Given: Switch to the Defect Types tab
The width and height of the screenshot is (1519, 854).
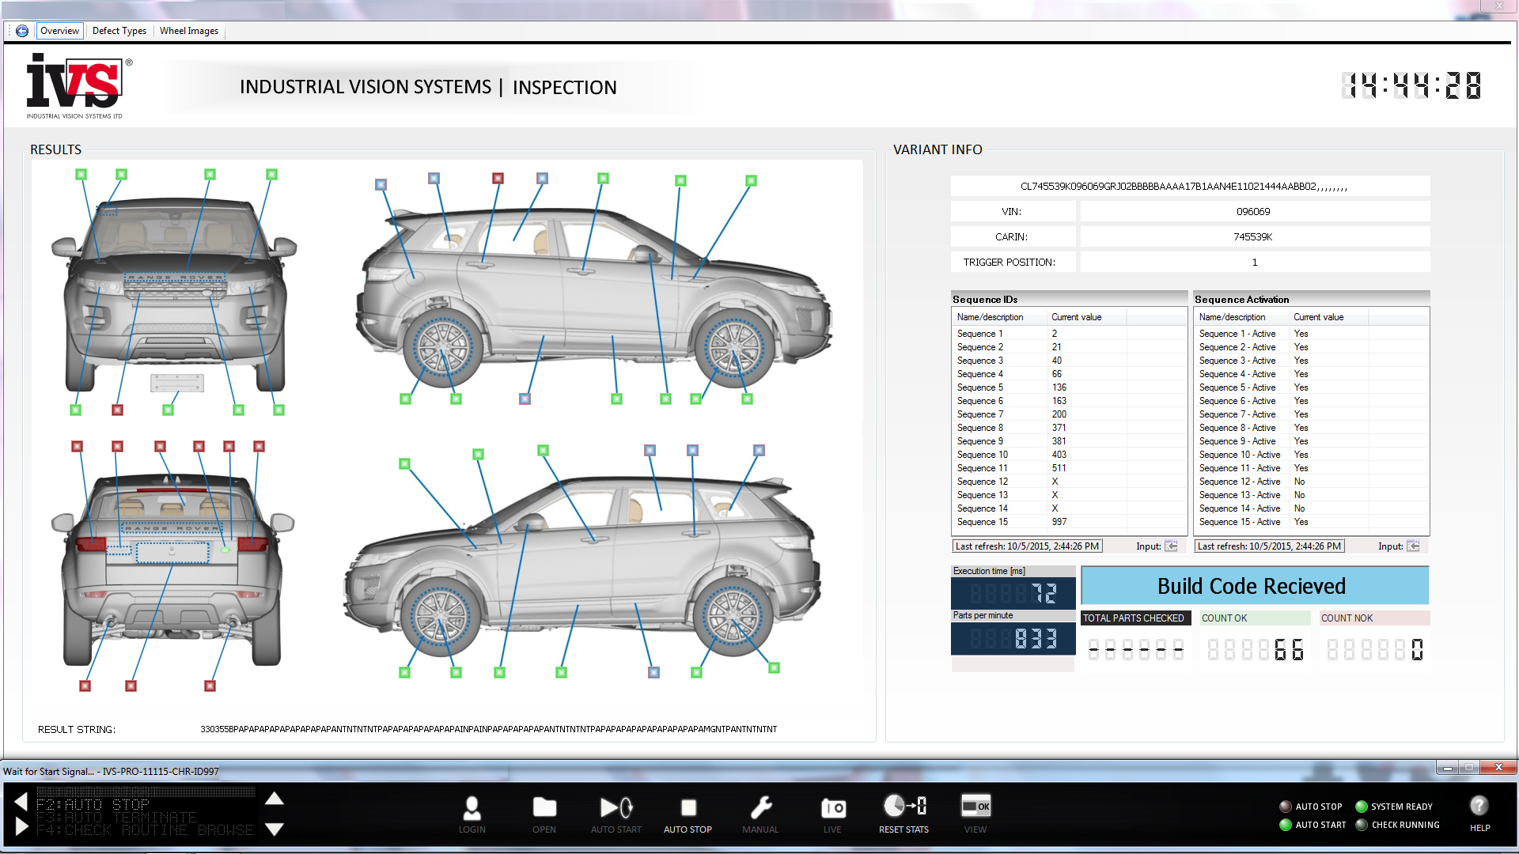Looking at the screenshot, I should [x=119, y=31].
